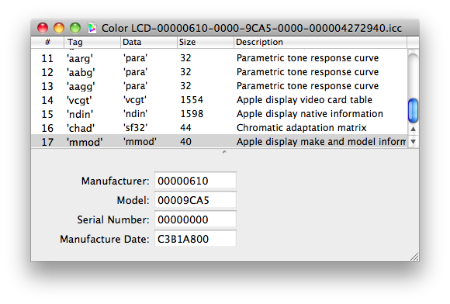Click the scroll down arrow in tag list
The width and height of the screenshot is (450, 304).
413,142
